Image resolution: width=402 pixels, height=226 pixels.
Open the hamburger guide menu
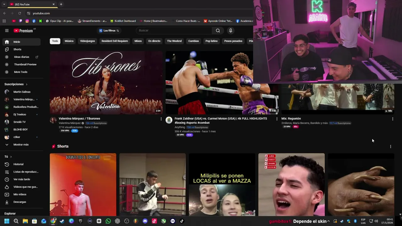click(x=7, y=30)
